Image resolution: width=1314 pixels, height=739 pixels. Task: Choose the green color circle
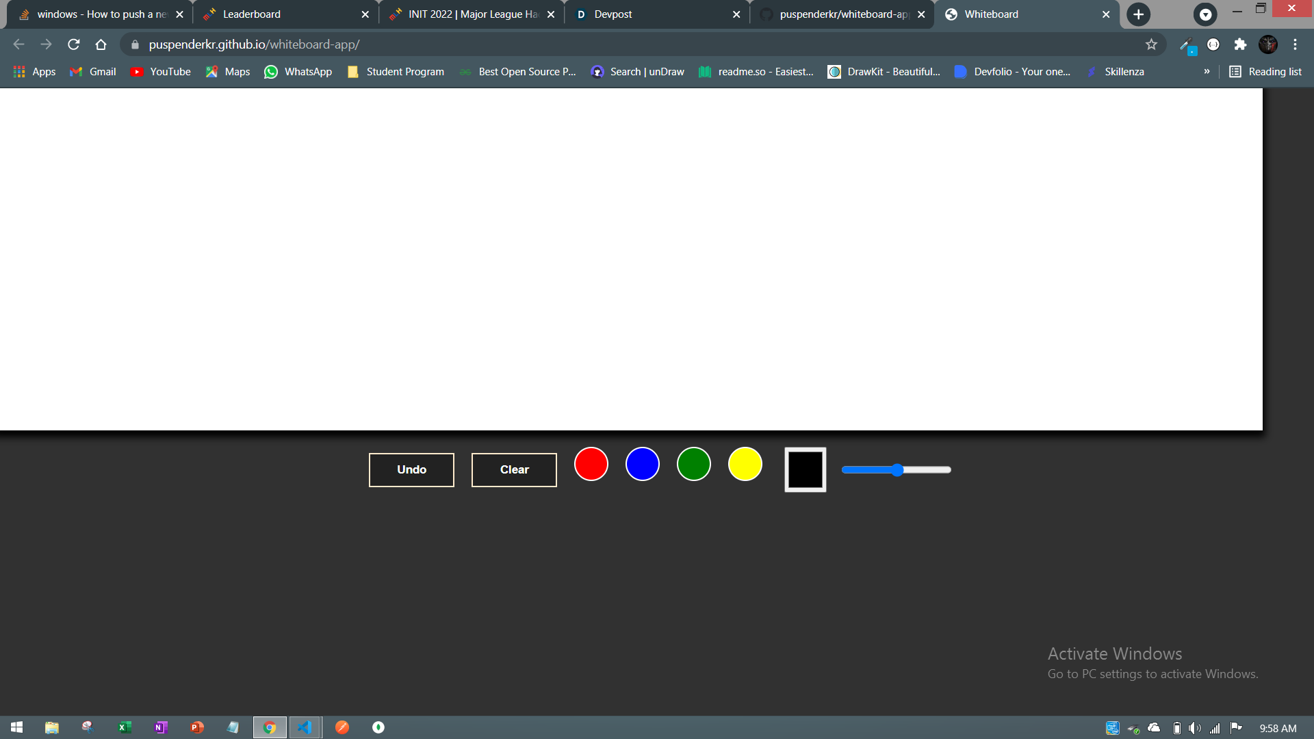693,464
